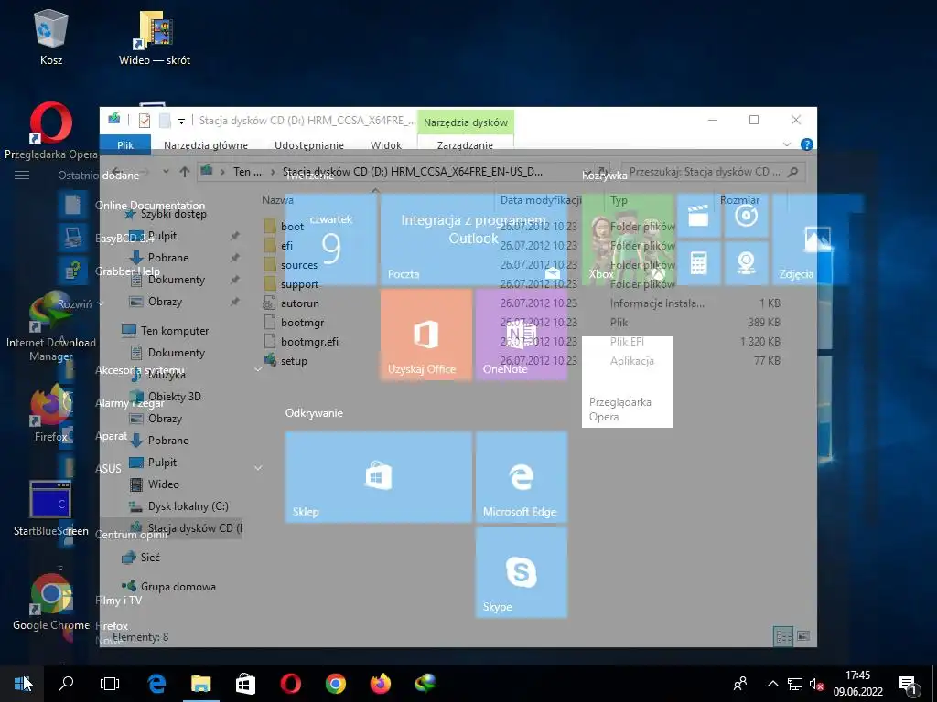The width and height of the screenshot is (937, 702).
Task: Open Quick Access Toolbar customize dropdown
Action: tap(181, 121)
